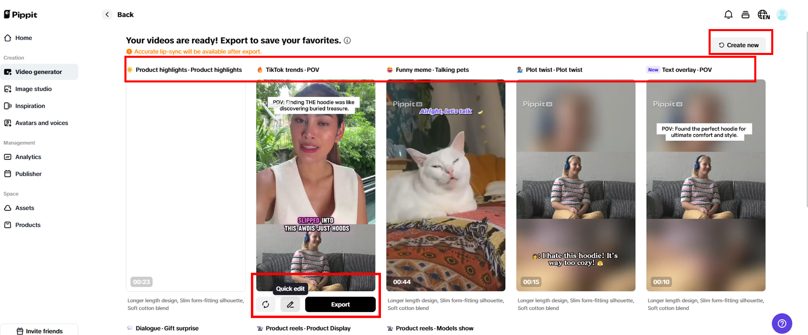Click the Quick edit pencil icon
This screenshot has height=335, width=808.
tap(290, 304)
